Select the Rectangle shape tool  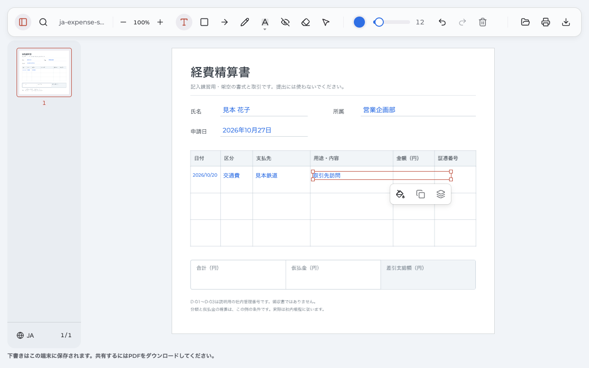pos(204,22)
